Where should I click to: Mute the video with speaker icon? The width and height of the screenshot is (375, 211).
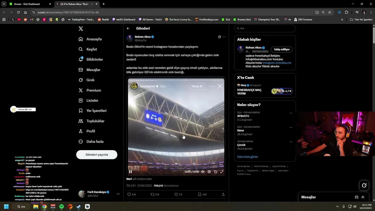pos(203,172)
